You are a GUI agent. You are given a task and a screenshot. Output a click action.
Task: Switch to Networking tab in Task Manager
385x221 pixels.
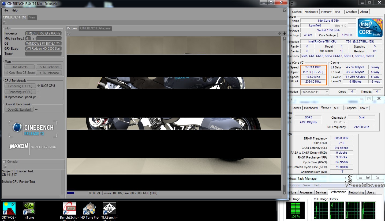[356, 192]
